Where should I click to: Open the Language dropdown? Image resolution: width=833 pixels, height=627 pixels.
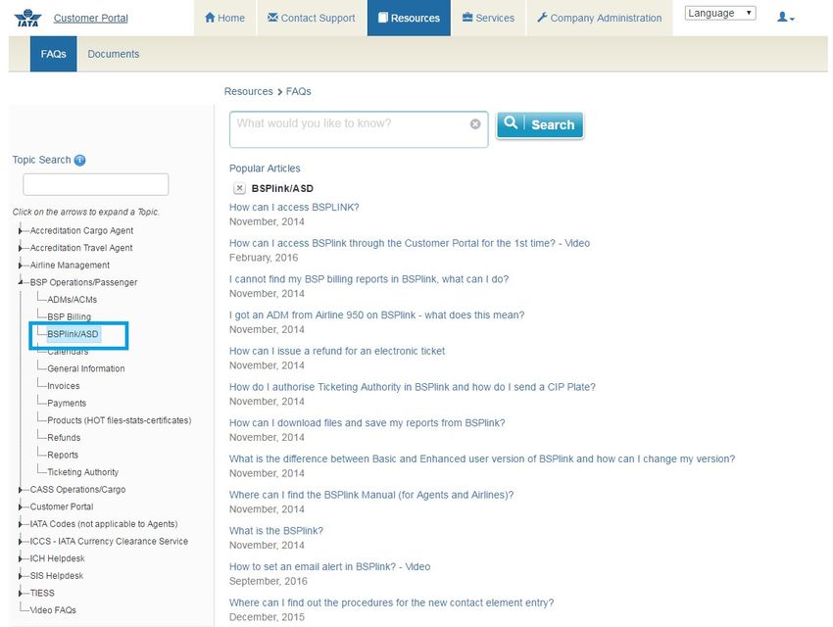(720, 14)
